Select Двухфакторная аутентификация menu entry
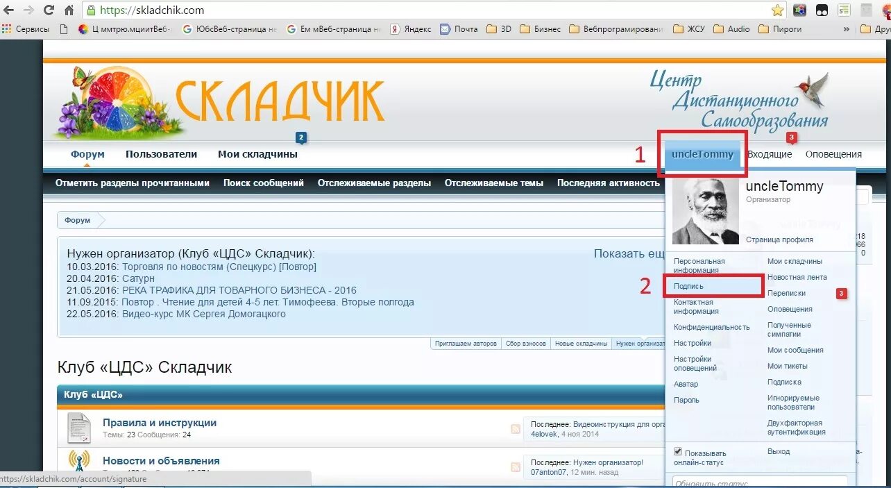The height and width of the screenshot is (488, 891). tap(796, 428)
